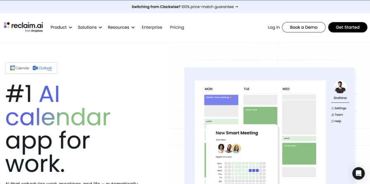This screenshot has width=370, height=184.
Task: Click the Tuesday Focus Time block
Action: coord(260,116)
